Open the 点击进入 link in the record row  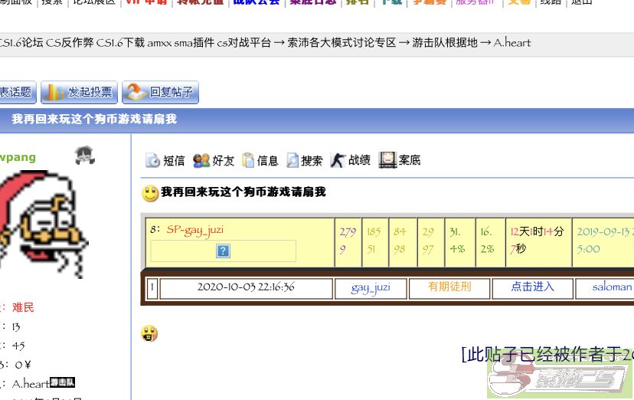click(532, 287)
